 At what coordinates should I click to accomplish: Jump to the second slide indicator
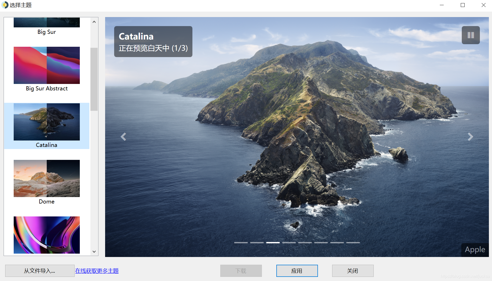(x=257, y=243)
